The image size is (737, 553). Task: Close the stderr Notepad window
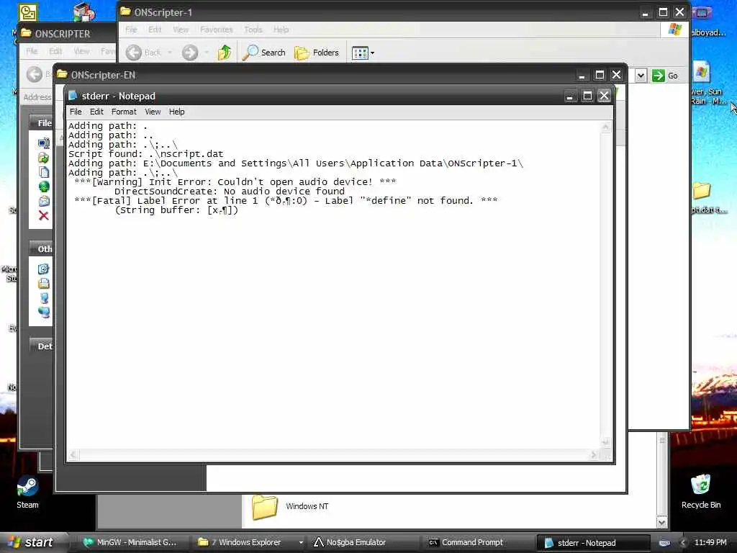604,96
